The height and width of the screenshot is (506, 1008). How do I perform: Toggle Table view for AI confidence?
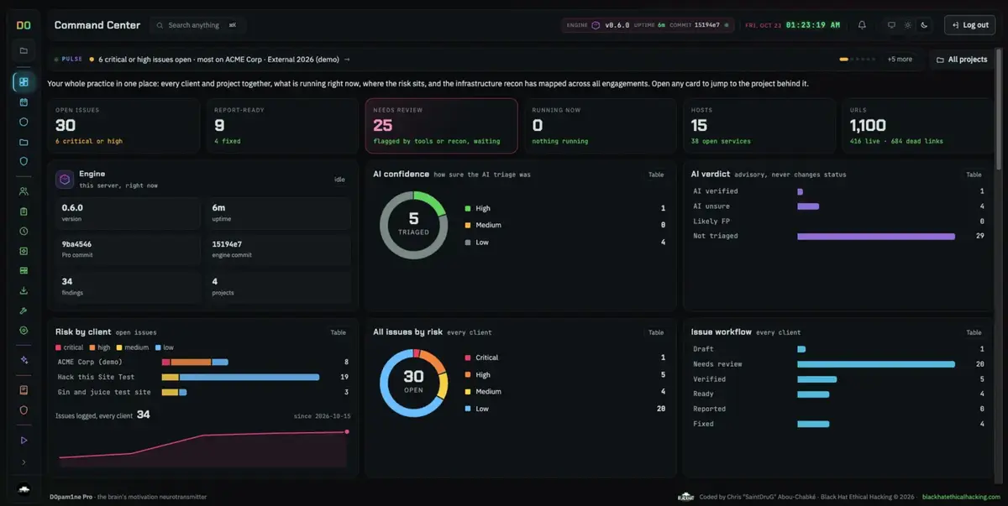tap(656, 175)
